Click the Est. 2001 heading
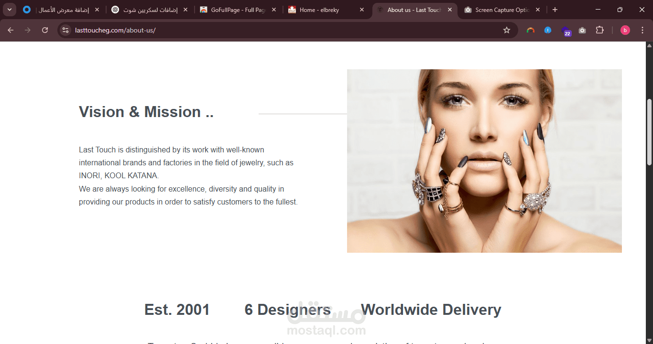 (177, 310)
